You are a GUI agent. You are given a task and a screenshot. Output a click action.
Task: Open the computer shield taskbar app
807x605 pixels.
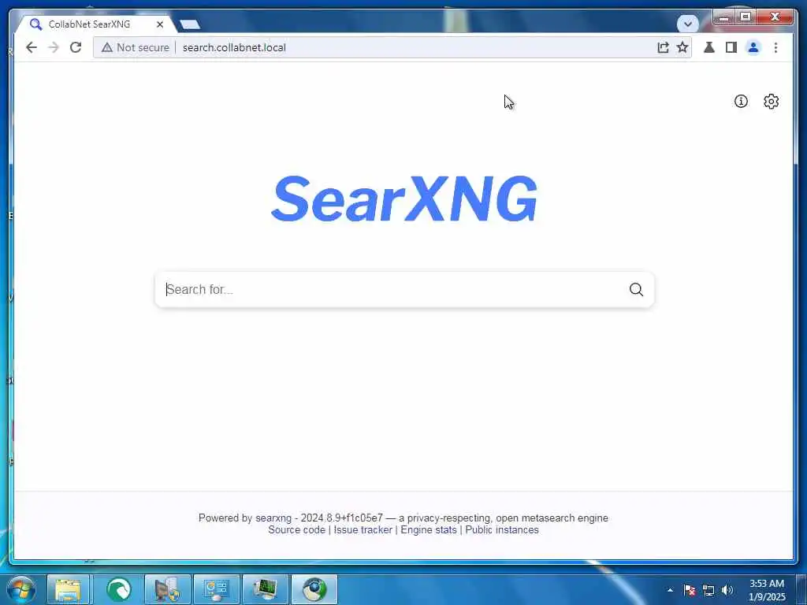pos(167,589)
